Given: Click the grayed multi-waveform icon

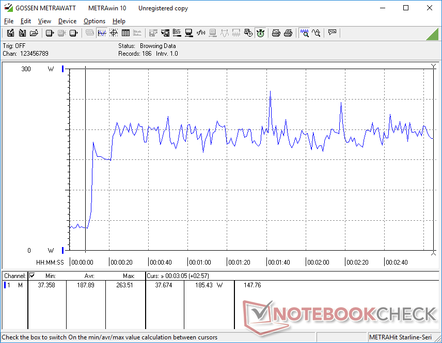Looking at the screenshot, I should click(236, 33).
